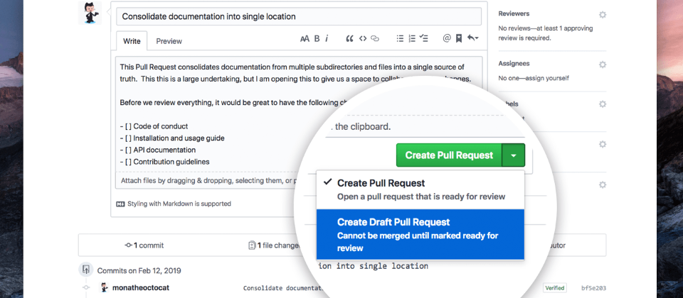Click the Commits on Feb 12, 2019 text
683x298 pixels.
point(139,270)
